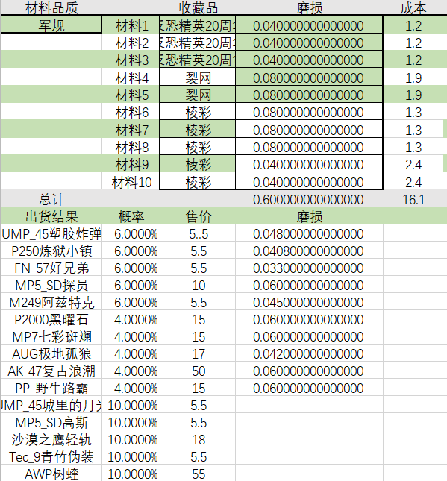
Task: Select the AK_47复古浪潮 row name
Action: click(51, 371)
